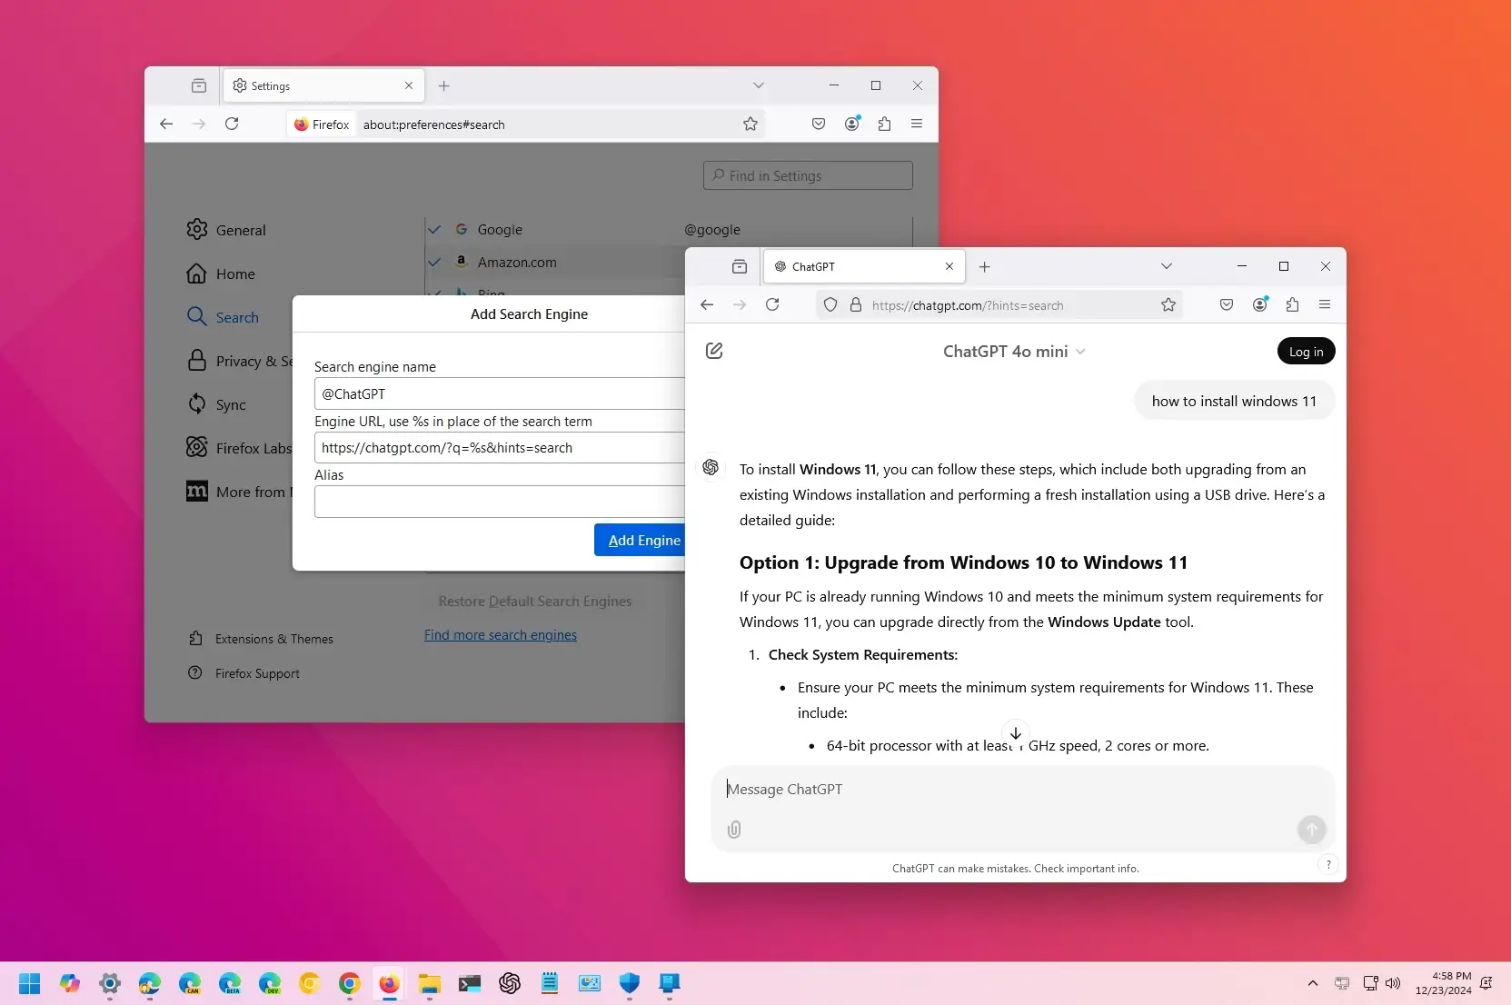This screenshot has height=1005, width=1511.
Task: Open the General settings category
Action: pos(226,230)
